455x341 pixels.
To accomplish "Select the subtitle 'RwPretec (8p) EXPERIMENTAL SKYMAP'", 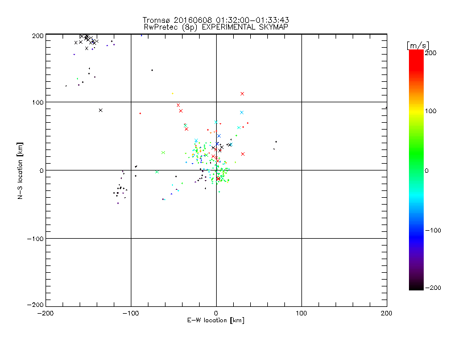I will point(216,27).
